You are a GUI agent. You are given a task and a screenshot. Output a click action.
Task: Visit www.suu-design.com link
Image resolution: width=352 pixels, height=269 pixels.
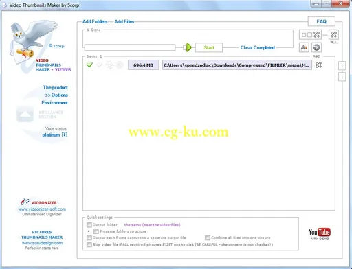pos(42,243)
